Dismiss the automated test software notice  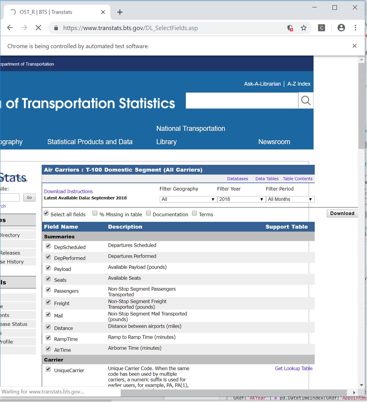[355, 46]
